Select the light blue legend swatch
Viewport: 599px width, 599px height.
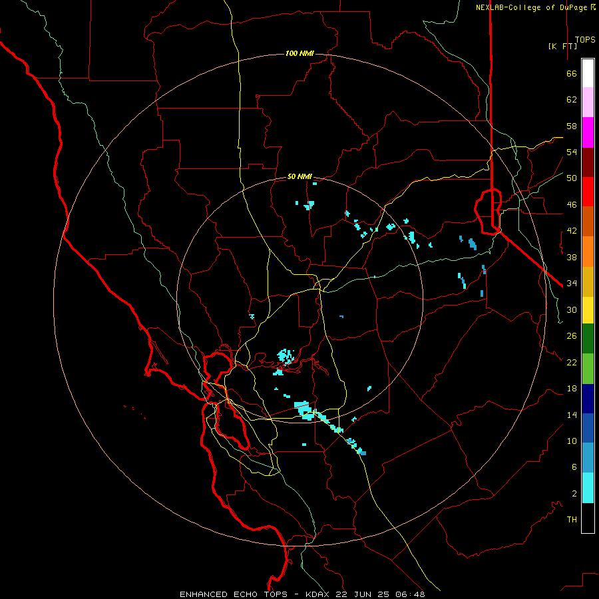pos(588,458)
